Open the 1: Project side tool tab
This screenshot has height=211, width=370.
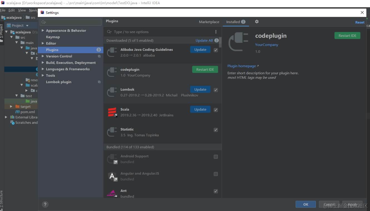[x=2, y=33]
